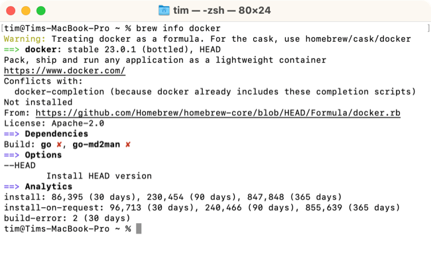The height and width of the screenshot is (280, 431).
Task: Open the GitHub docker.rb formula link
Action: [x=217, y=113]
